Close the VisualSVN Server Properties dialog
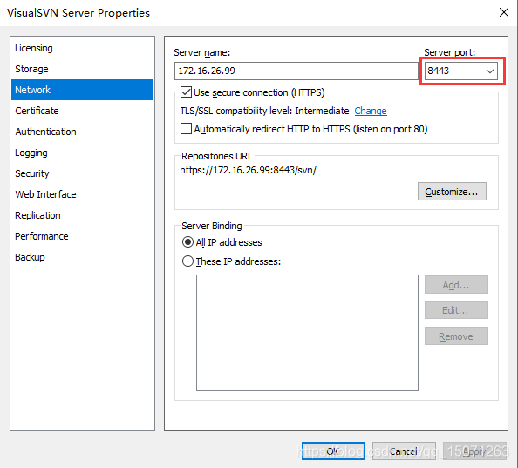This screenshot has height=468, width=518. click(x=504, y=12)
